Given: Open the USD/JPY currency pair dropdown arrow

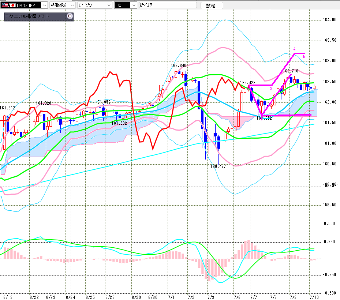Looking at the screenshot, I should (44, 5).
